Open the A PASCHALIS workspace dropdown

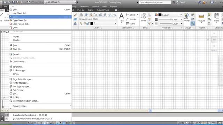tap(60, 2)
